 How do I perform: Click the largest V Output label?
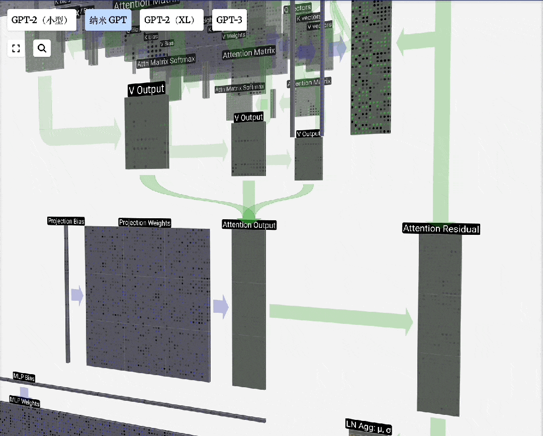click(146, 90)
